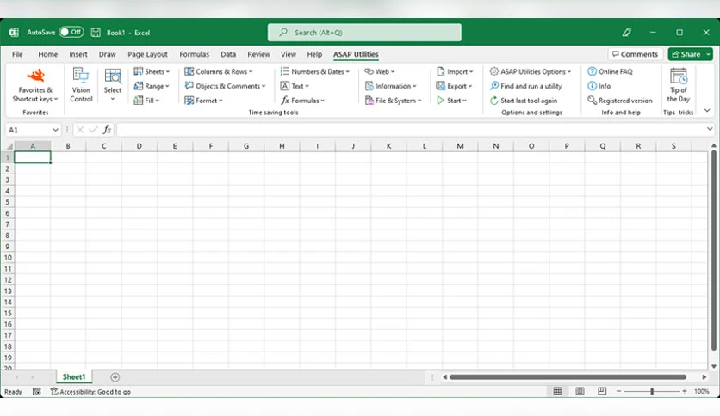Image resolution: width=720 pixels, height=416 pixels.
Task: Switch to the Home tab
Action: pos(47,54)
